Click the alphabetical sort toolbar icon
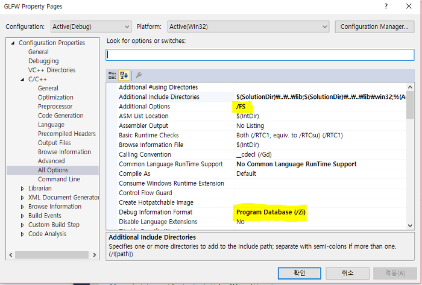 coord(124,75)
